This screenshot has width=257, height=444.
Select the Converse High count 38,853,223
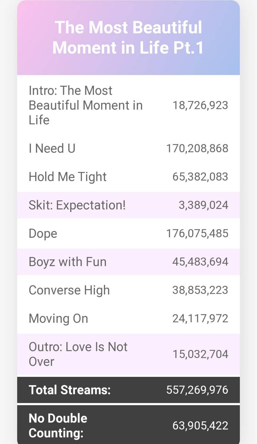200,290
